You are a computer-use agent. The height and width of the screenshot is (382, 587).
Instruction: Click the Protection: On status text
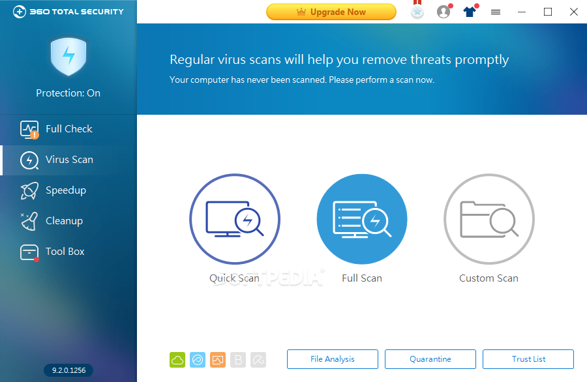point(68,93)
